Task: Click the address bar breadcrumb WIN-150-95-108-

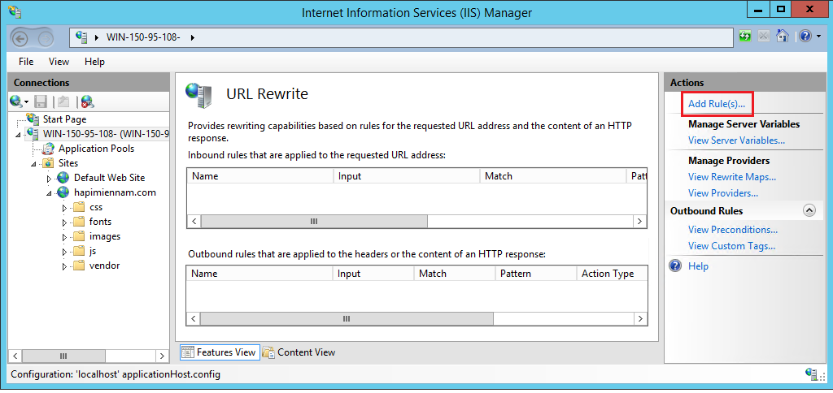Action: pyautogui.click(x=143, y=37)
